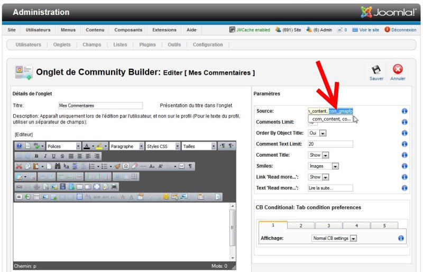423x272 pixels.
Task: Toggle underline formatting in editor
Action: click(54, 156)
